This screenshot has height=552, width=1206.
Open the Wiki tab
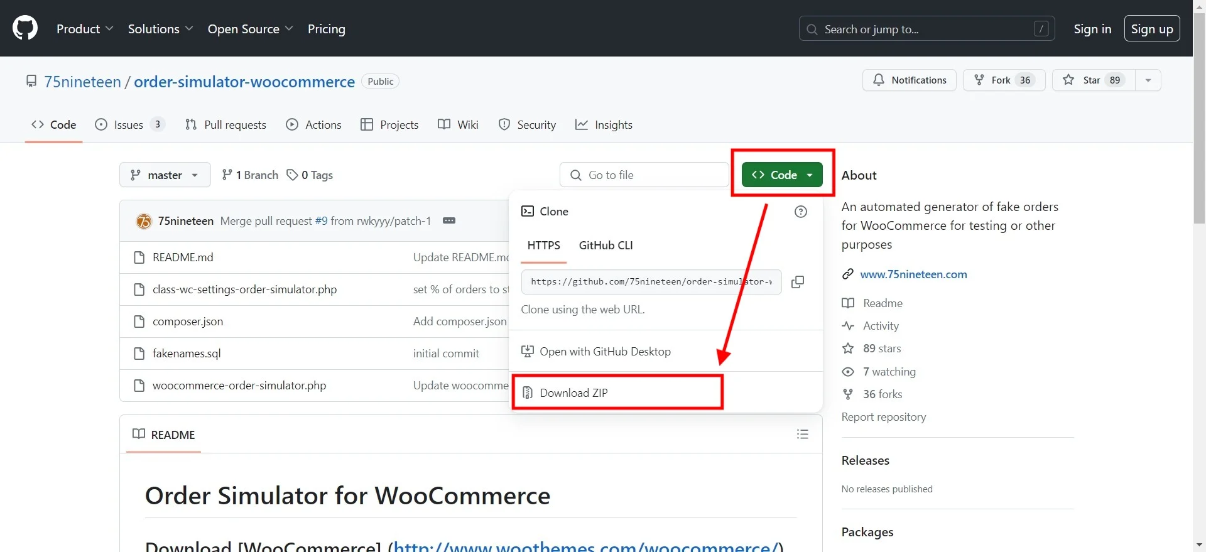(x=459, y=124)
